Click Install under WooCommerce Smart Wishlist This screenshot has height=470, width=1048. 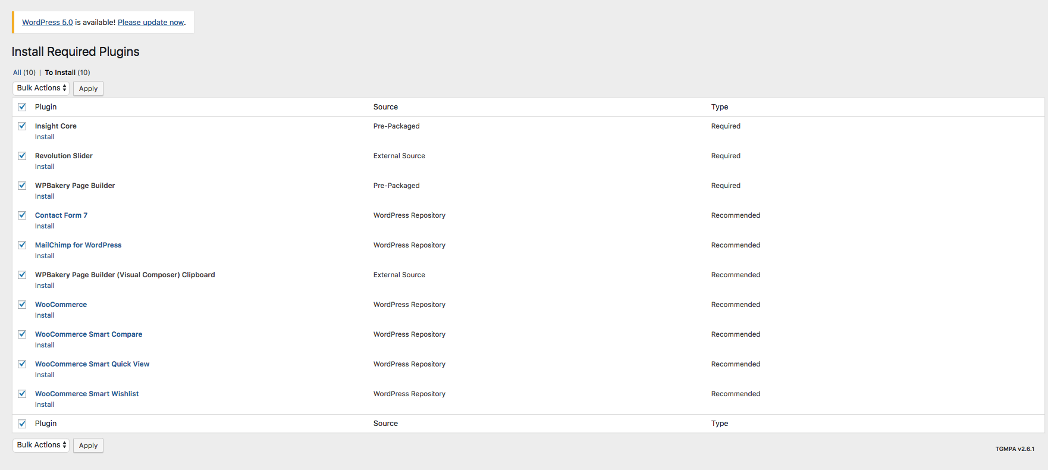pos(45,405)
